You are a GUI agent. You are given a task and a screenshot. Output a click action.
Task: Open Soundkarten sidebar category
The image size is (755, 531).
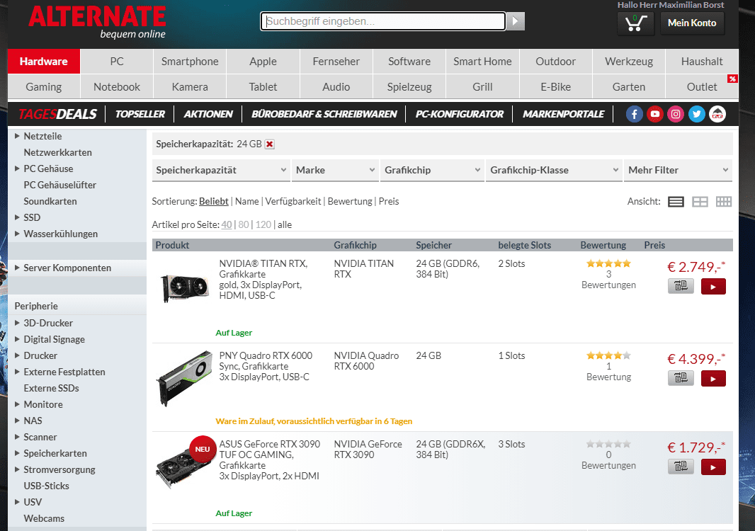pos(50,201)
